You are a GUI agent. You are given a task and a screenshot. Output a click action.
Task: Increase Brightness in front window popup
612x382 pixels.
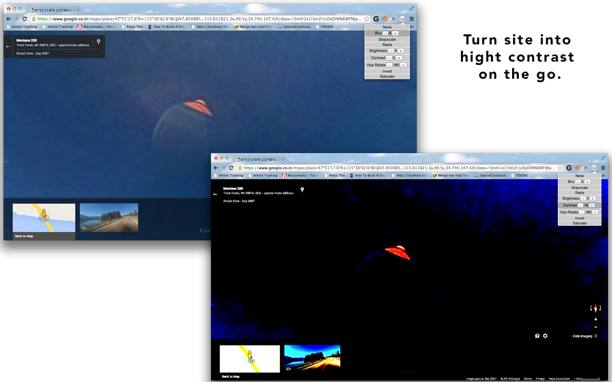(x=592, y=198)
